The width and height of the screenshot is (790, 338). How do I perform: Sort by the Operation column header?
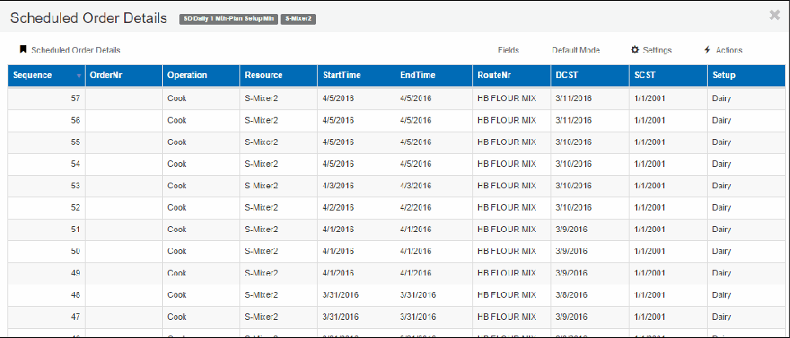tap(187, 76)
